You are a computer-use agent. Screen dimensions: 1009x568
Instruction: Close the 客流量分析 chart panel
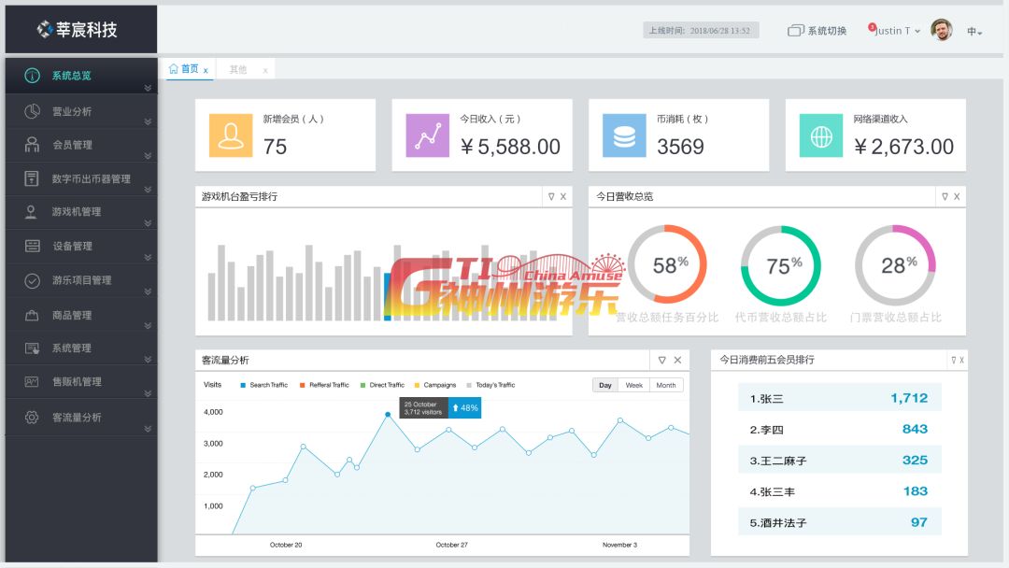pyautogui.click(x=677, y=361)
